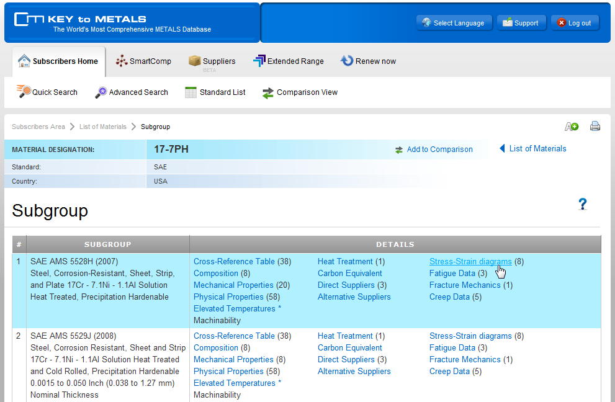This screenshot has width=615, height=402.
Task: Open Quick Search
Action: 47,92
